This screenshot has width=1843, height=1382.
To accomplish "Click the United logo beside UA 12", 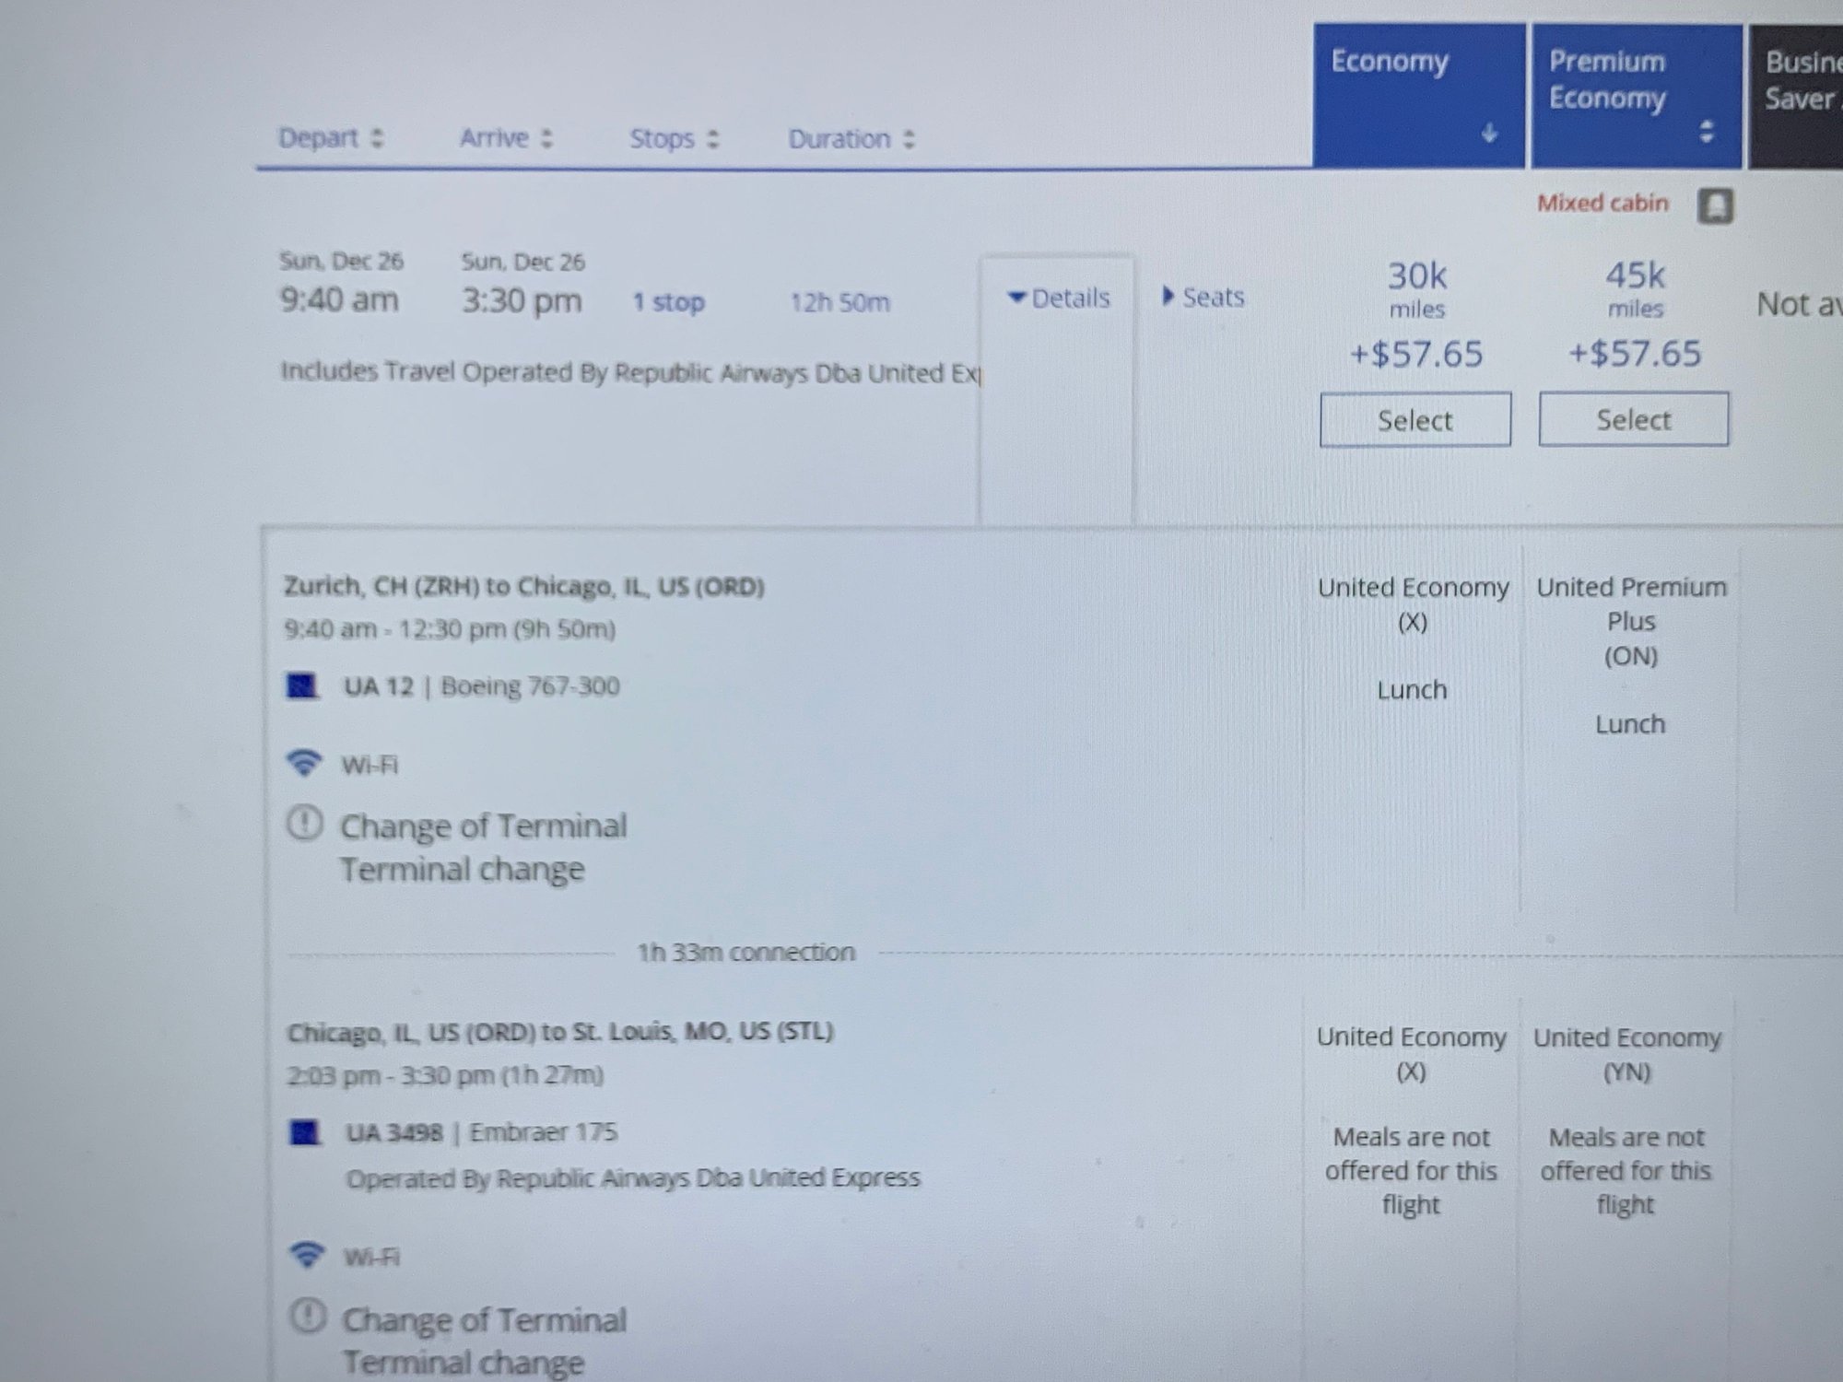I will [x=302, y=686].
